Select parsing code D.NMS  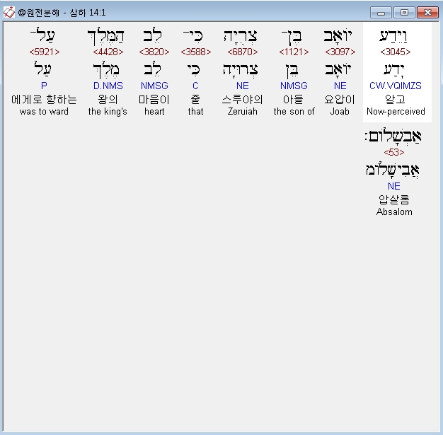[x=108, y=86]
